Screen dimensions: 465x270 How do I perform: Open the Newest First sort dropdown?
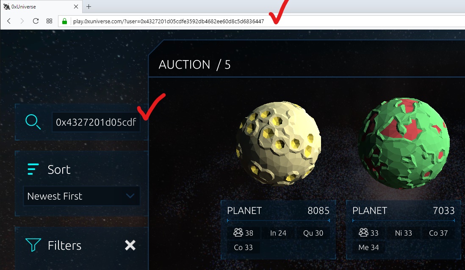pos(81,196)
